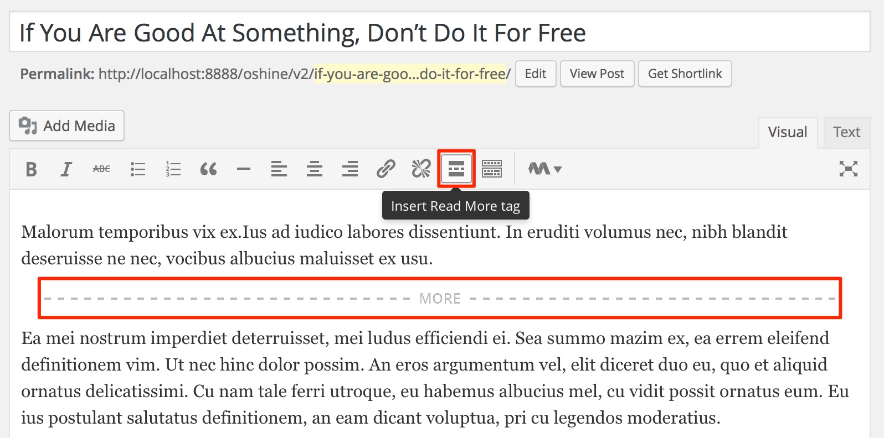Click the Add Media button
The height and width of the screenshot is (438, 884).
[x=66, y=126]
